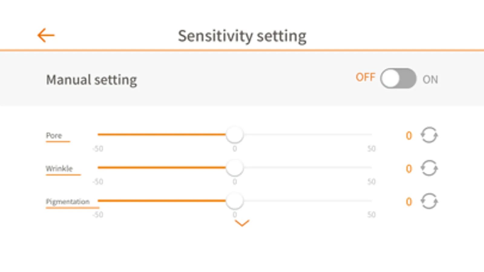Go back using the orange arrow

[x=46, y=35]
